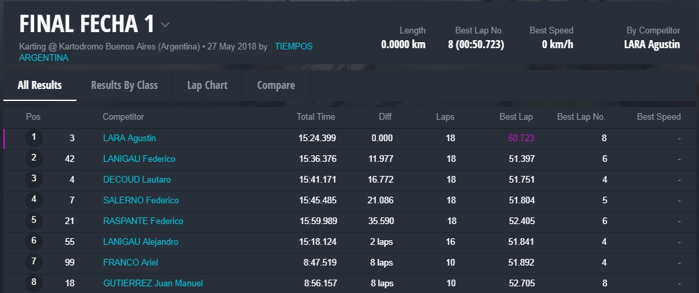Switch to the All Results tab
This screenshot has height=293, width=699.
point(40,86)
